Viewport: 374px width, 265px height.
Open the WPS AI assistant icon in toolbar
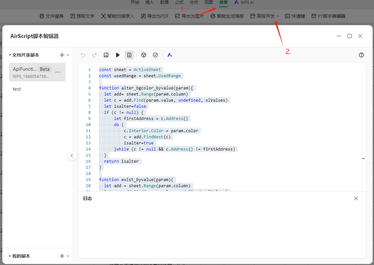point(170,55)
